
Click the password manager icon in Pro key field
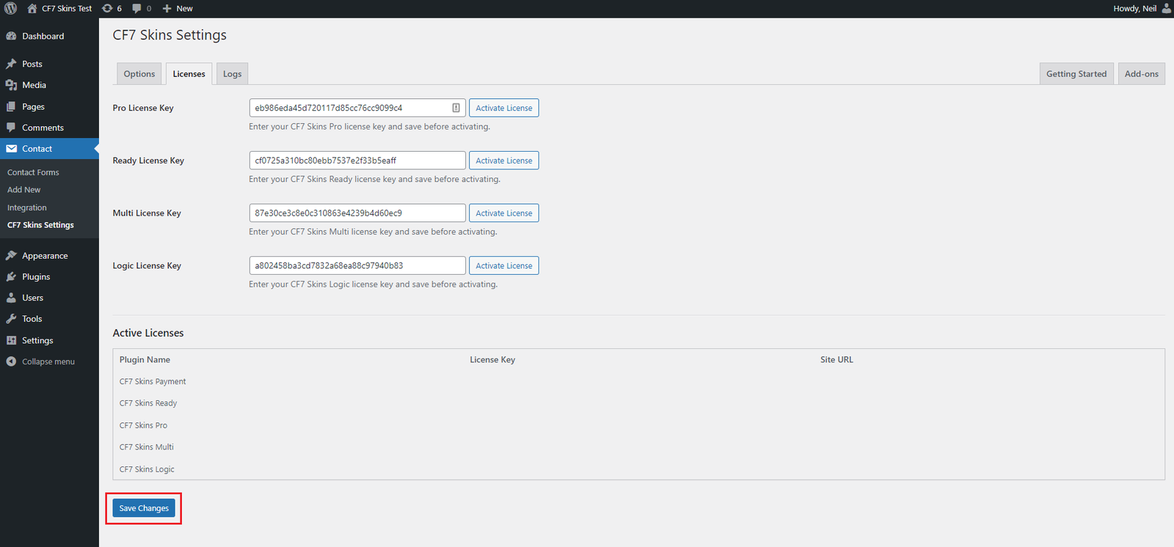coord(456,108)
